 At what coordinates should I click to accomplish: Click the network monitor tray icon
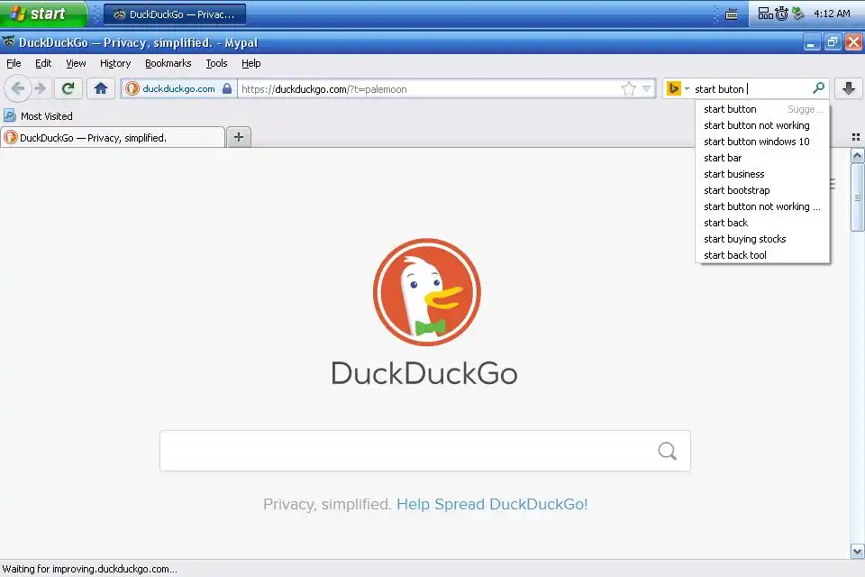point(765,14)
